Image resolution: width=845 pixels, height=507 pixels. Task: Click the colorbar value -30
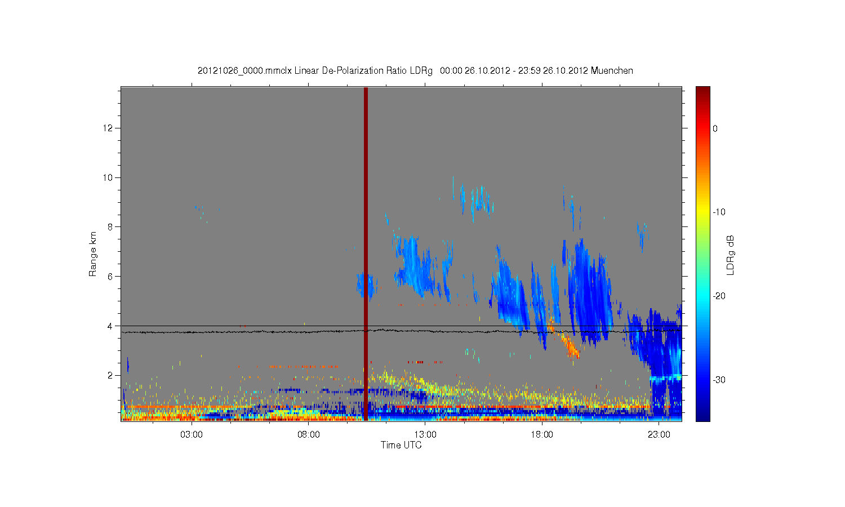[719, 380]
